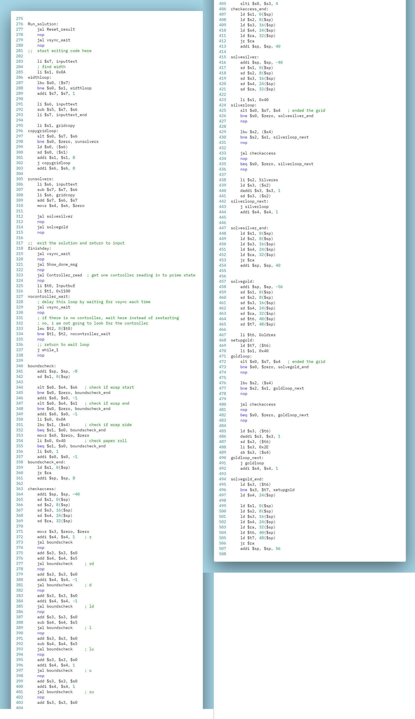This screenshot has height=719, width=415.
Task: Click the '; check if wrap end' comment
Action: click(x=107, y=403)
